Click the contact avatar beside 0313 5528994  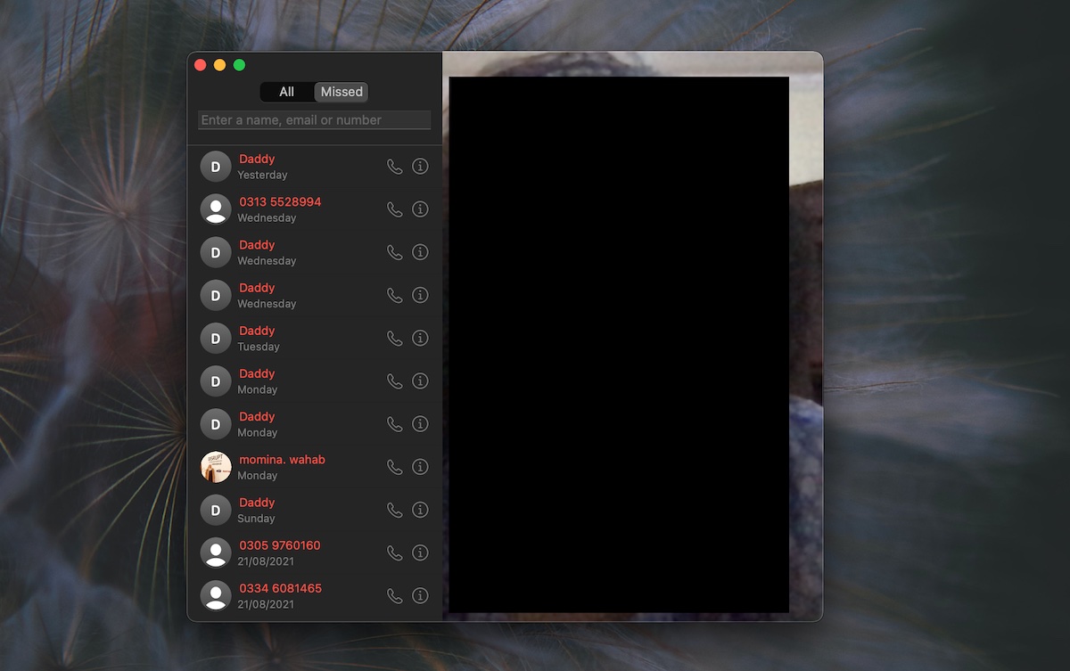click(216, 209)
